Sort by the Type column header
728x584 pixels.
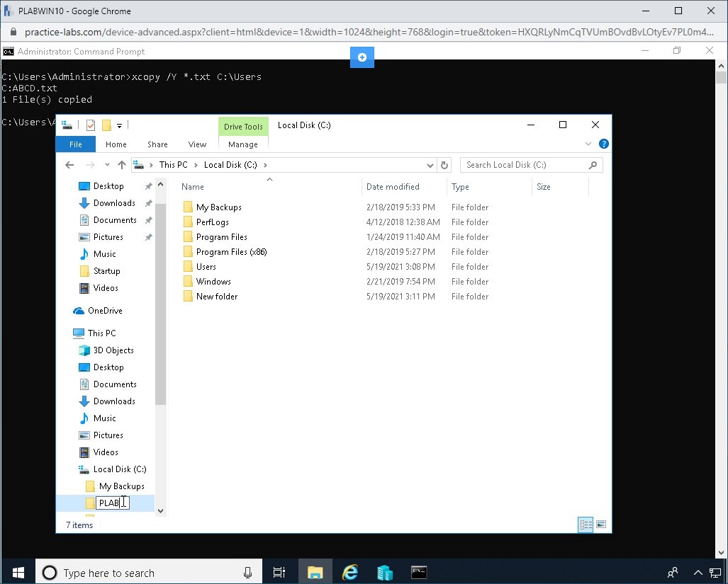pos(460,187)
